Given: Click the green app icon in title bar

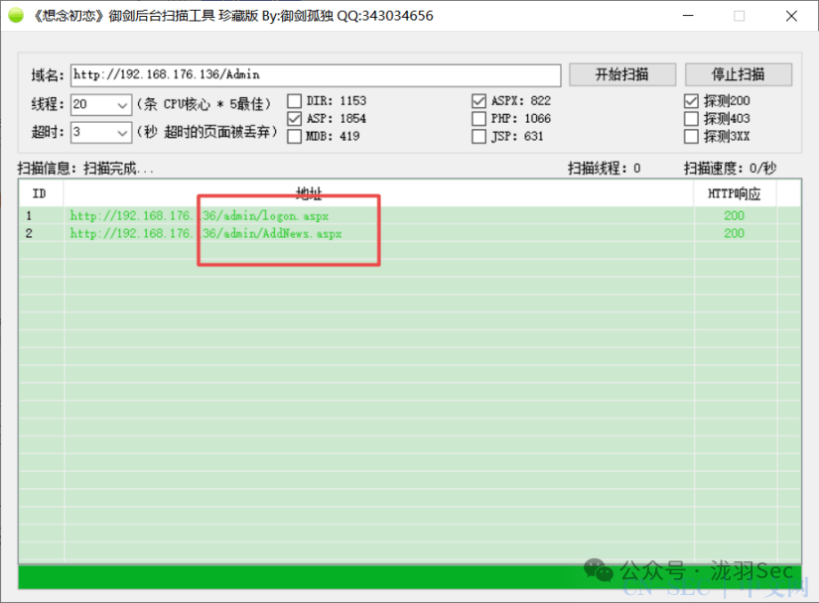Looking at the screenshot, I should [16, 15].
